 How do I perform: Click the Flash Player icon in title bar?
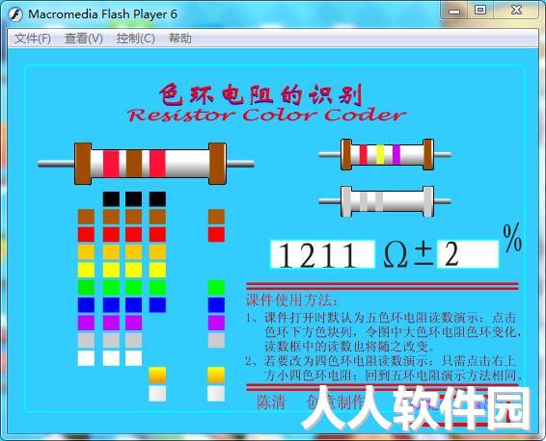(15, 14)
